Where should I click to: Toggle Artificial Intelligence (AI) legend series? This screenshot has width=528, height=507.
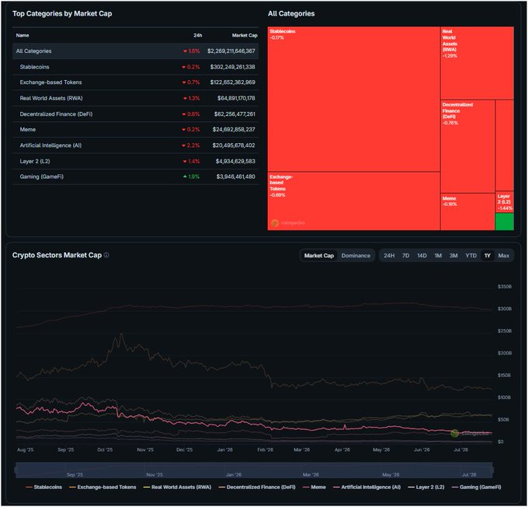tap(367, 487)
